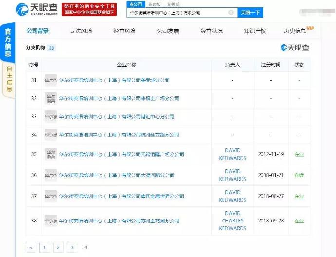This screenshot has height=257, width=336.
Task: Open the 知识产权 tab
Action: 255,31
